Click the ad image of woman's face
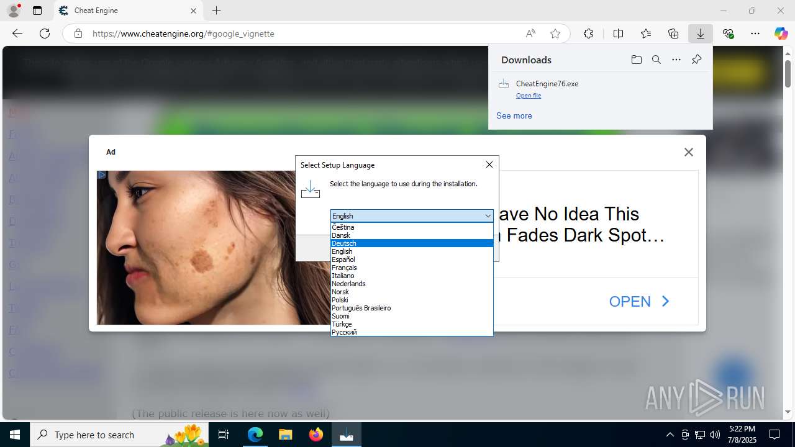Image resolution: width=795 pixels, height=447 pixels. click(214, 248)
